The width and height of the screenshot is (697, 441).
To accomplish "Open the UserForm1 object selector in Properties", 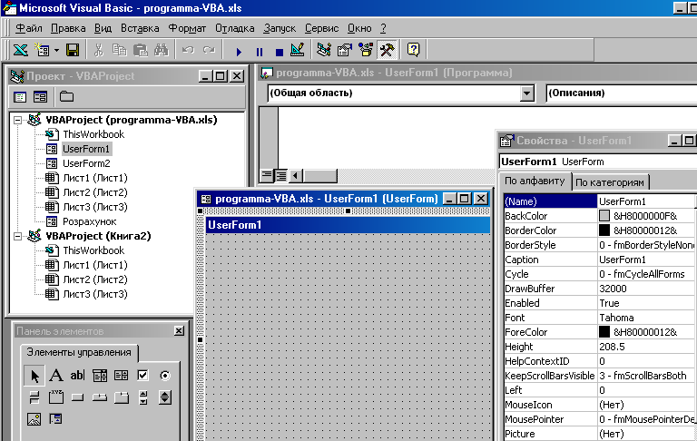I will click(597, 162).
